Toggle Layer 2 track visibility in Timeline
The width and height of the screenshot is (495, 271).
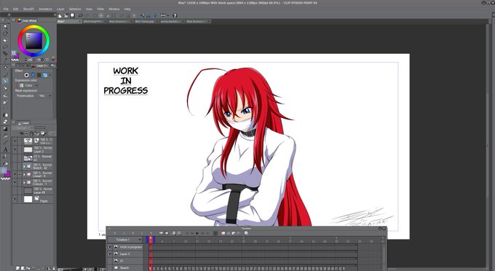tap(110, 254)
